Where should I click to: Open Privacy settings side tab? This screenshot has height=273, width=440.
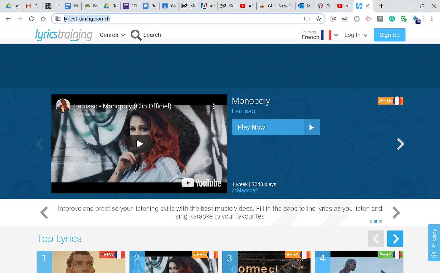click(434, 243)
